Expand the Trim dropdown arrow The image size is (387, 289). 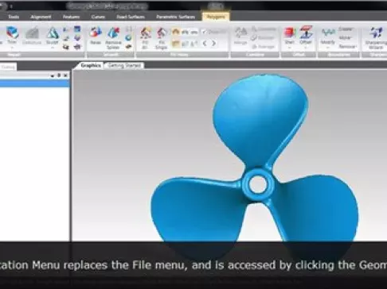point(12,48)
